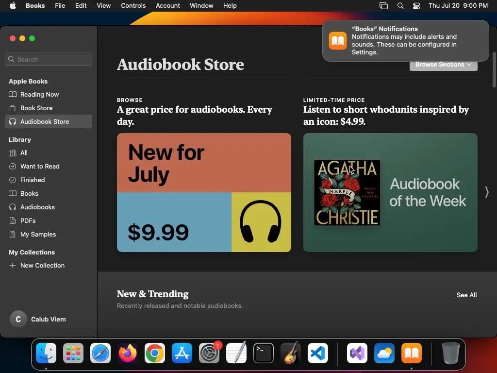Open Launchpad from the Dock
Screen dimensions: 497x373
pyautogui.click(x=73, y=353)
